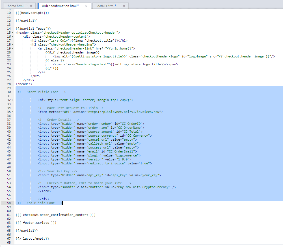The width and height of the screenshot is (283, 247).
Task: Click the text-align center div line
Action: [x=86, y=100]
